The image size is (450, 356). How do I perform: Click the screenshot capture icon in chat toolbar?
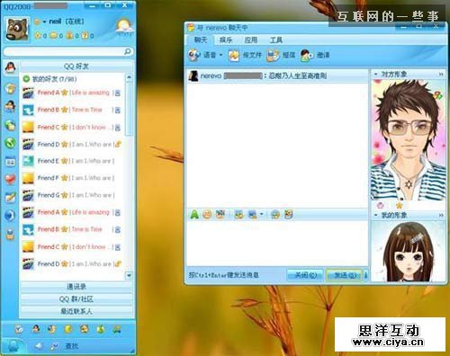click(x=253, y=214)
